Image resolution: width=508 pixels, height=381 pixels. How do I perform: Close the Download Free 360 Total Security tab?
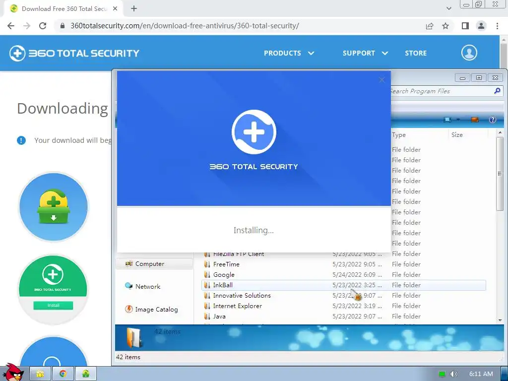tap(115, 9)
